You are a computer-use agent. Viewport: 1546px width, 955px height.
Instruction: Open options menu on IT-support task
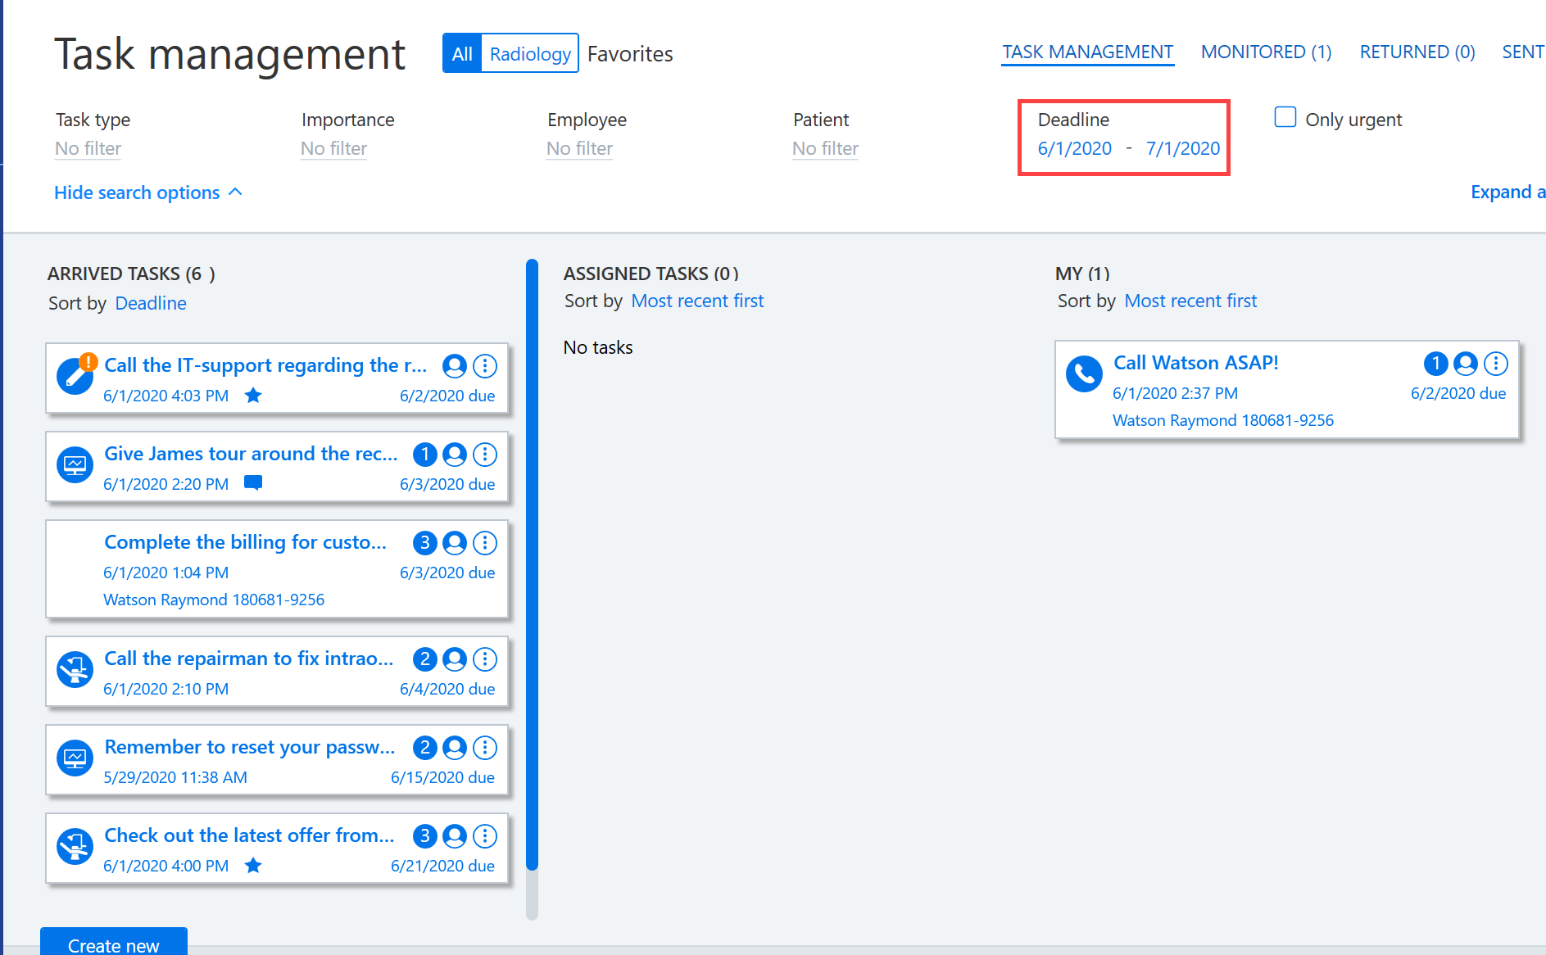(485, 366)
